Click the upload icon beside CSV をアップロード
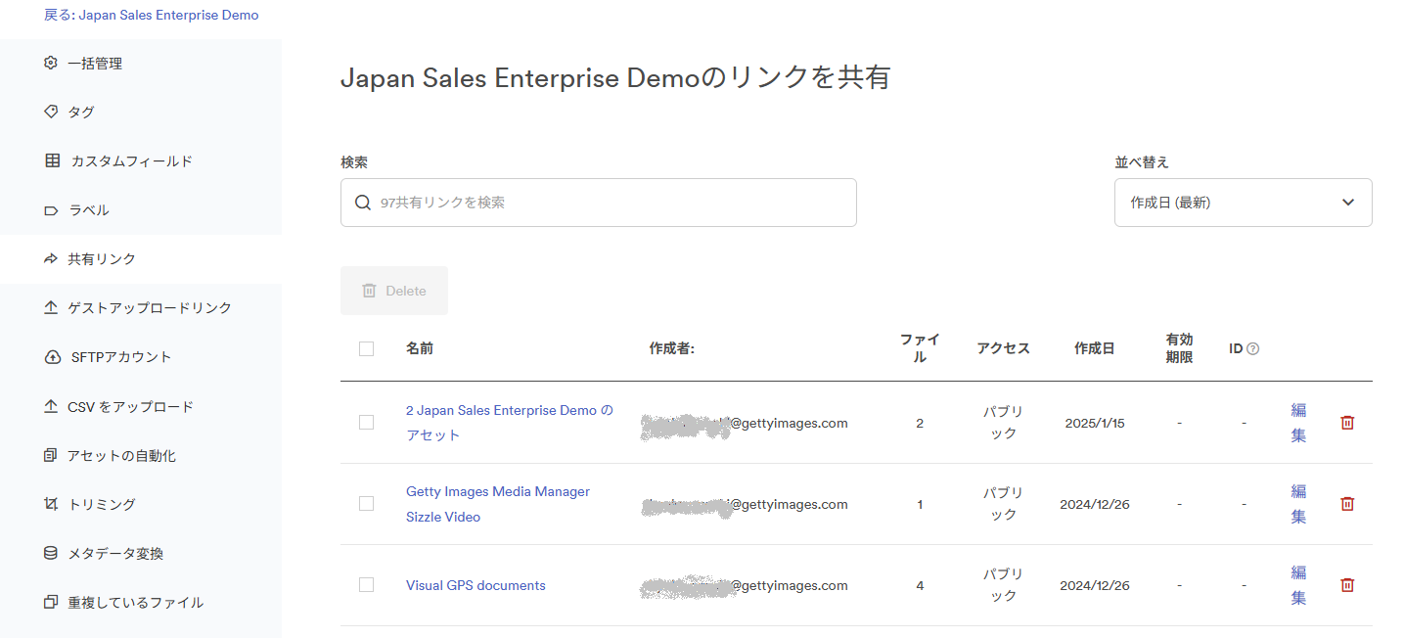 tap(51, 406)
